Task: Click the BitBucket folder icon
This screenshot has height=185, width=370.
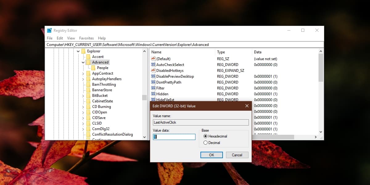Action: [x=88, y=96]
